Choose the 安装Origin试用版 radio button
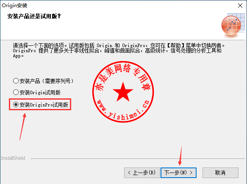This screenshot has width=247, height=184. pos(16,92)
